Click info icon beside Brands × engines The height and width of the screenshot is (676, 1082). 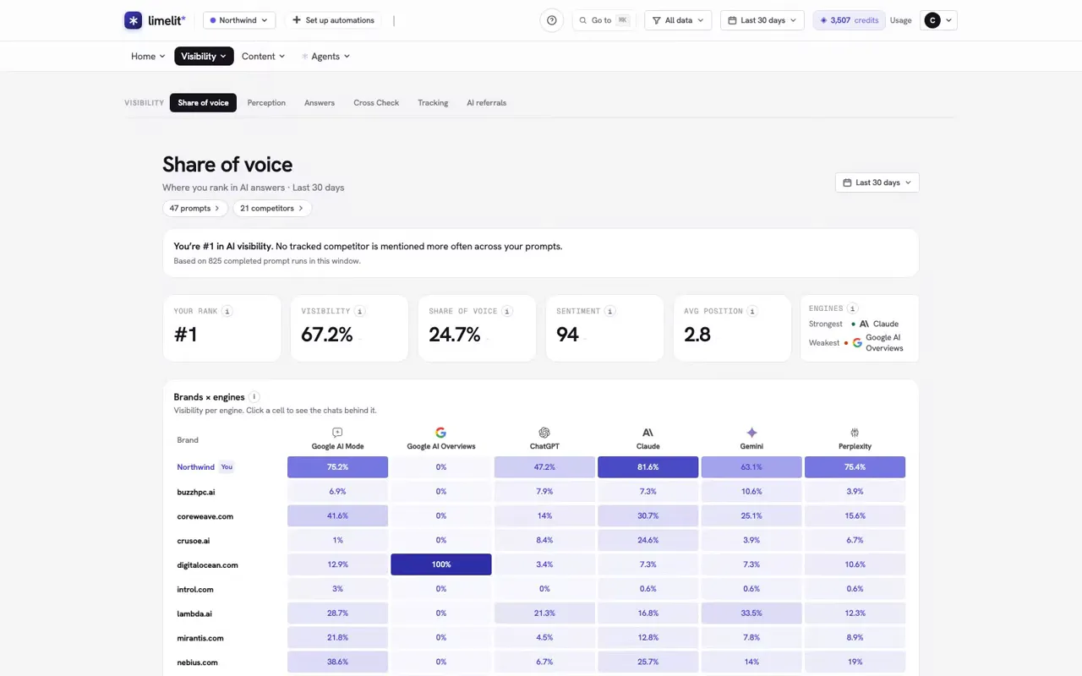pyautogui.click(x=254, y=396)
